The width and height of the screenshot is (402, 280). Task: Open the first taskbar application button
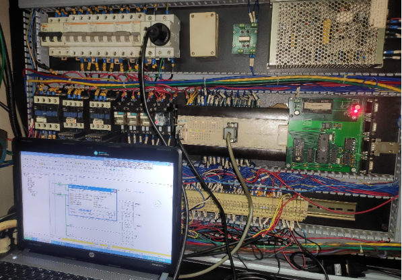43,240
